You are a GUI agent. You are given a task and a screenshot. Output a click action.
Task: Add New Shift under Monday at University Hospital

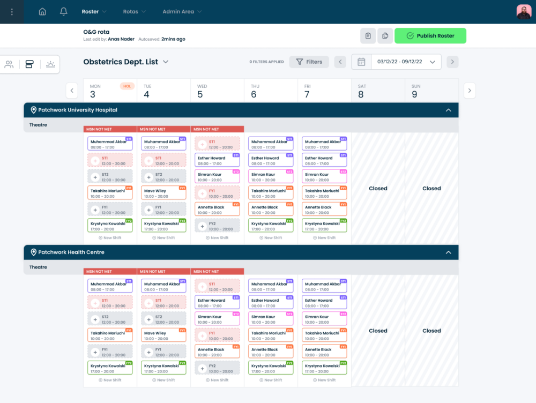[110, 237]
